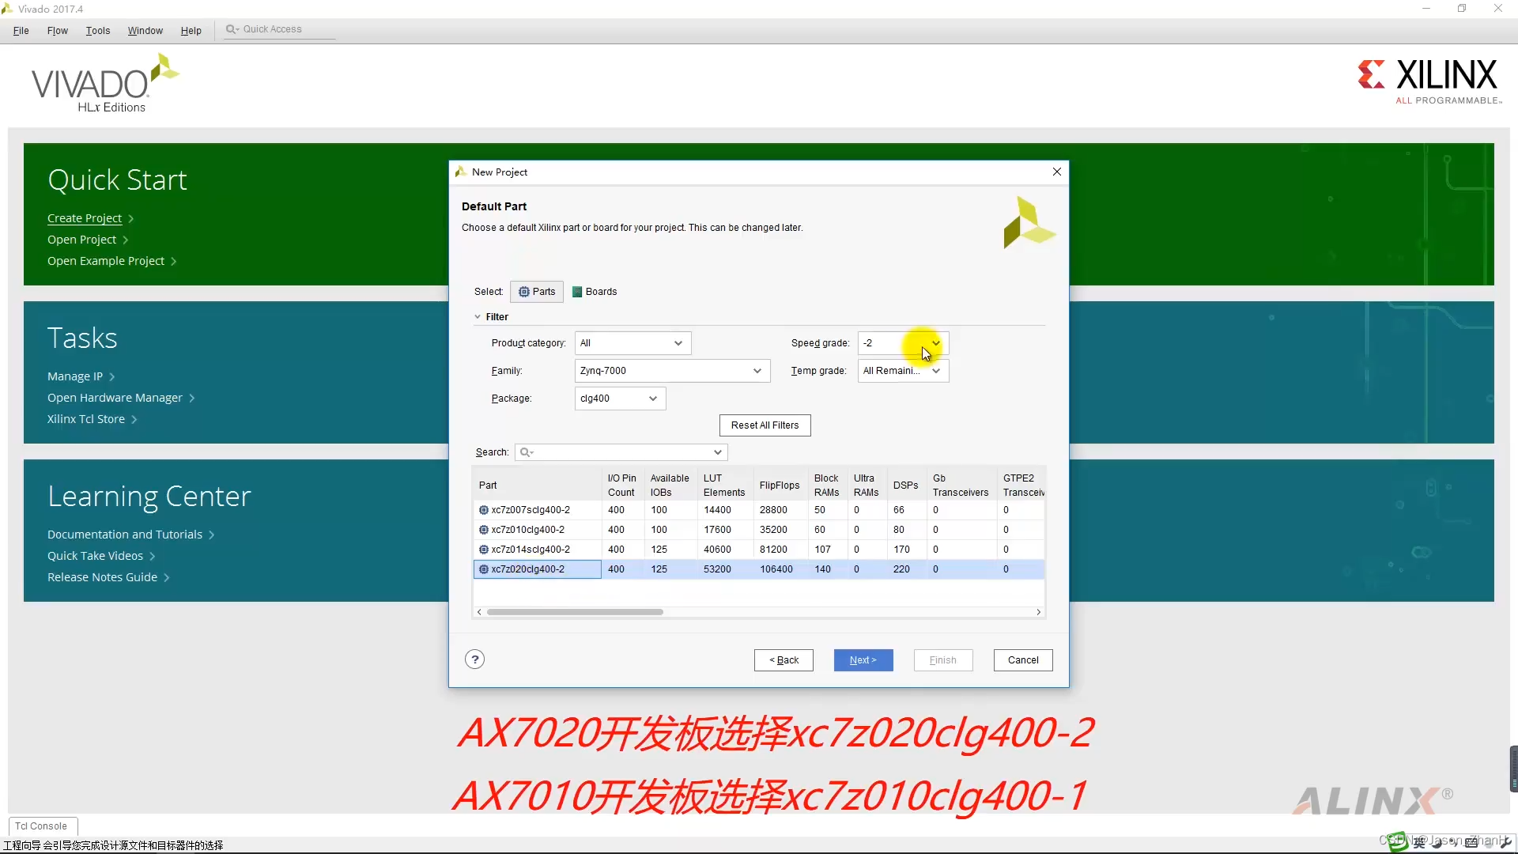Screen dimensions: 1518x854
Task: Click the Next button
Action: coord(863,659)
